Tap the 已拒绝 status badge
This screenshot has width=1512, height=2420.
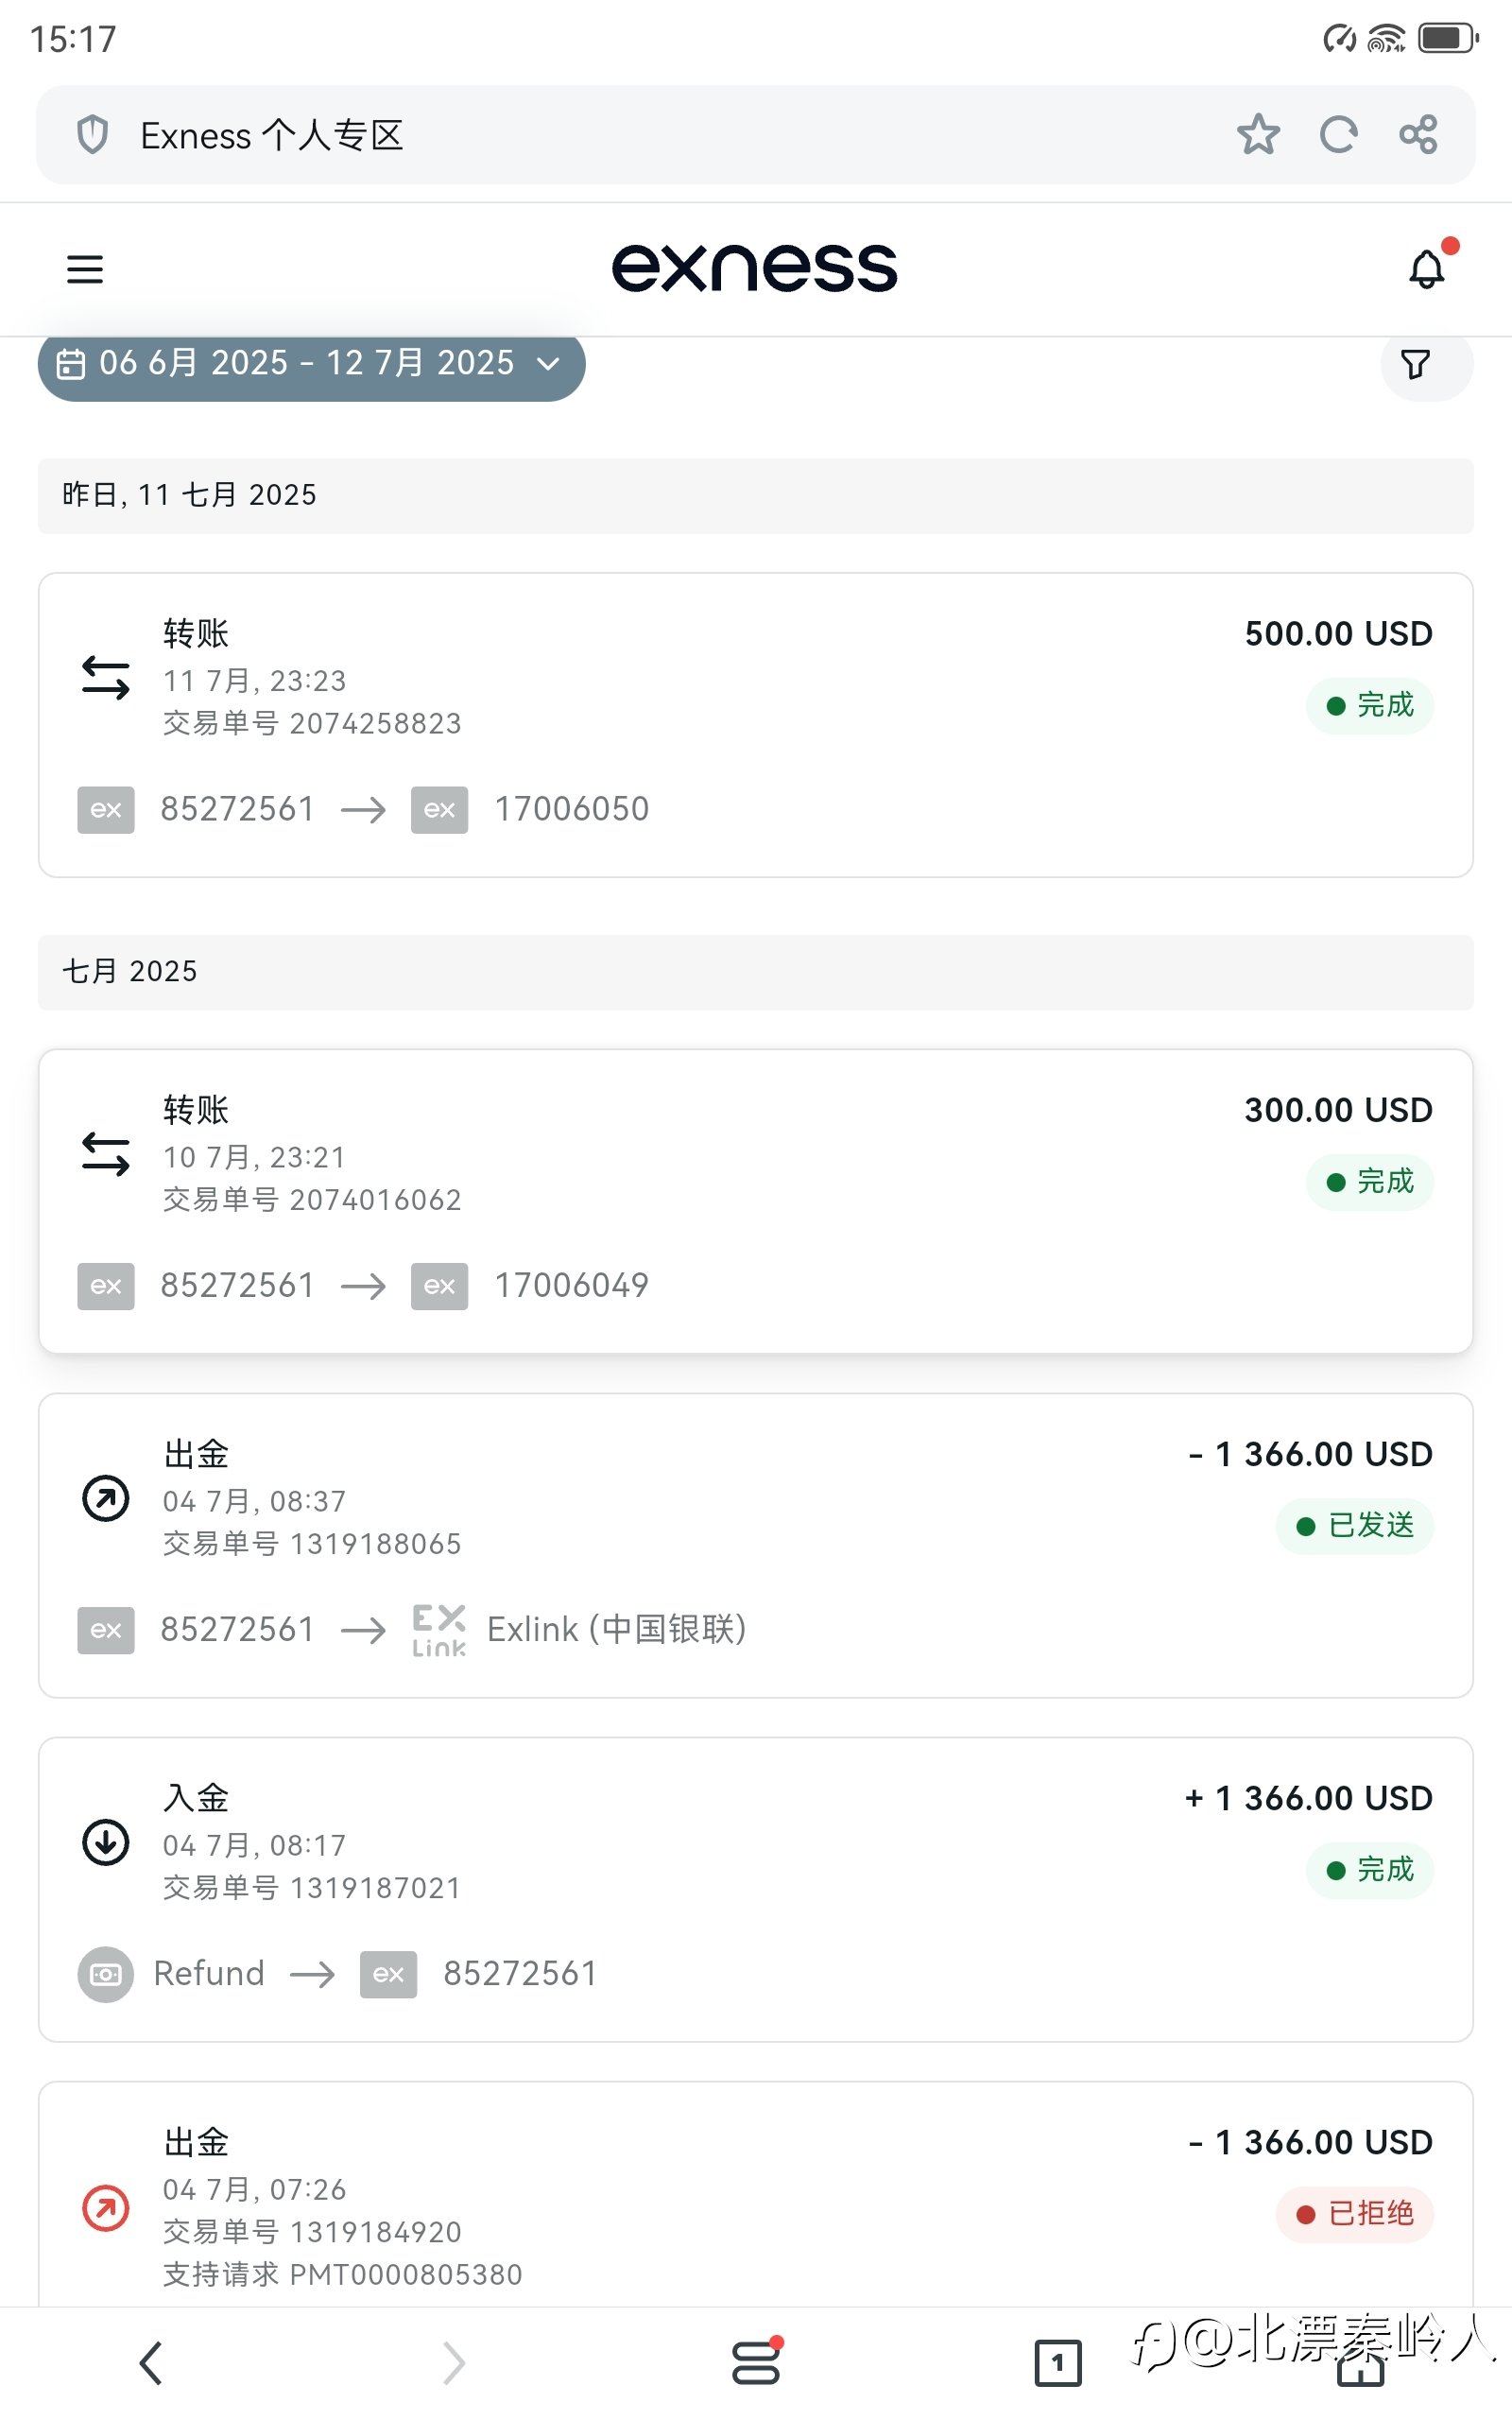(x=1355, y=2214)
